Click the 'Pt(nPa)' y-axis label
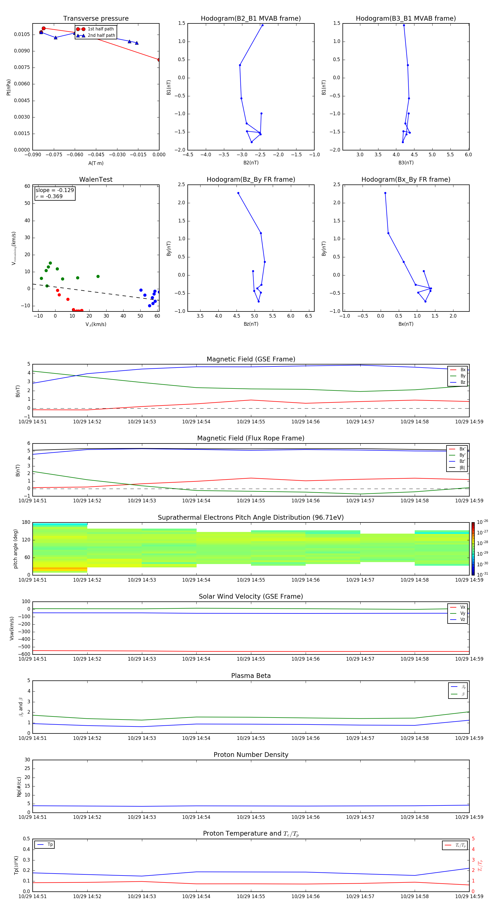This screenshot has height=921, width=502. point(9,87)
